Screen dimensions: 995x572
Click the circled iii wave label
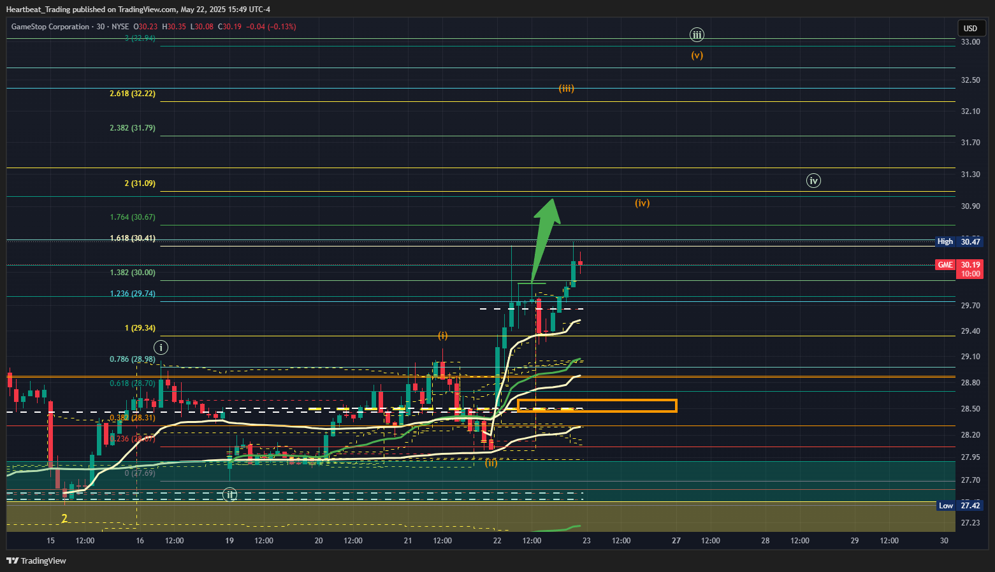pyautogui.click(x=697, y=35)
